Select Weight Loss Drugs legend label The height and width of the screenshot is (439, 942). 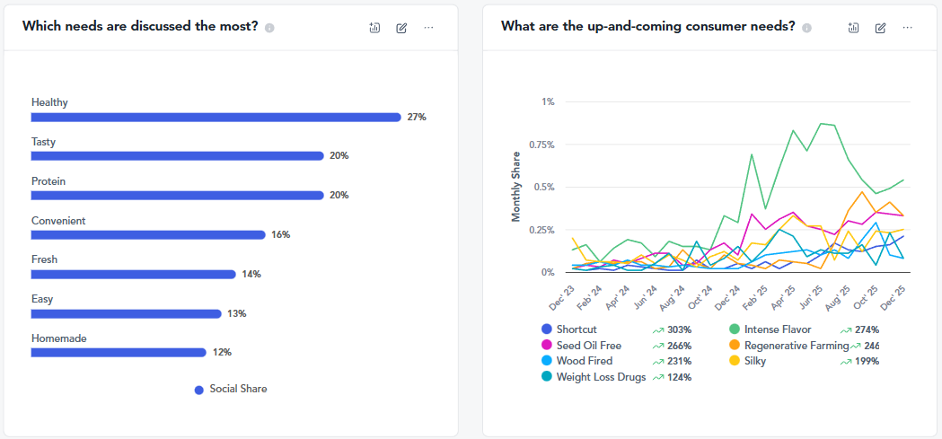click(601, 377)
